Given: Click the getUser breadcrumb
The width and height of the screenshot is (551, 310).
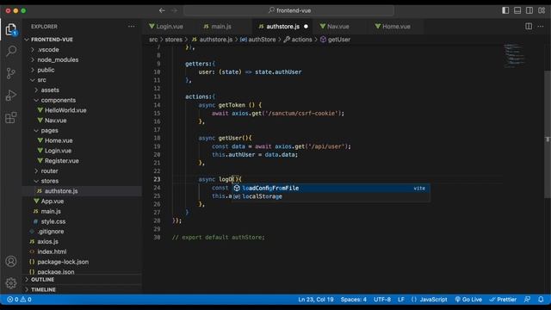Looking at the screenshot, I should pyautogui.click(x=335, y=40).
